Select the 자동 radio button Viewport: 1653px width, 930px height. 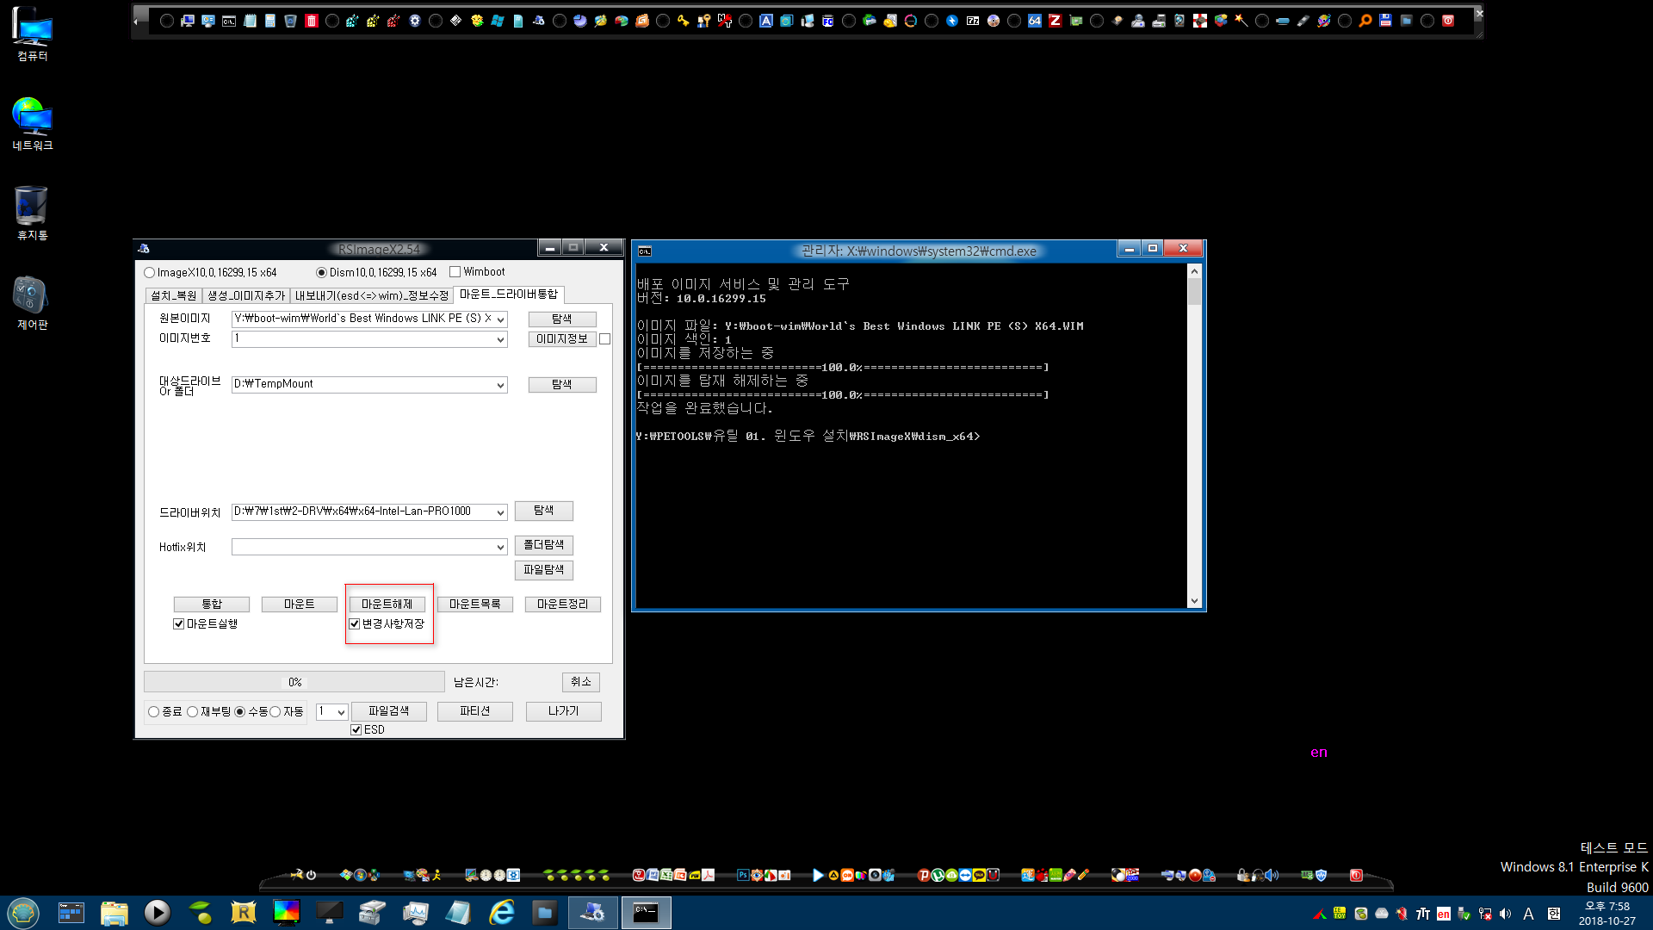275,712
